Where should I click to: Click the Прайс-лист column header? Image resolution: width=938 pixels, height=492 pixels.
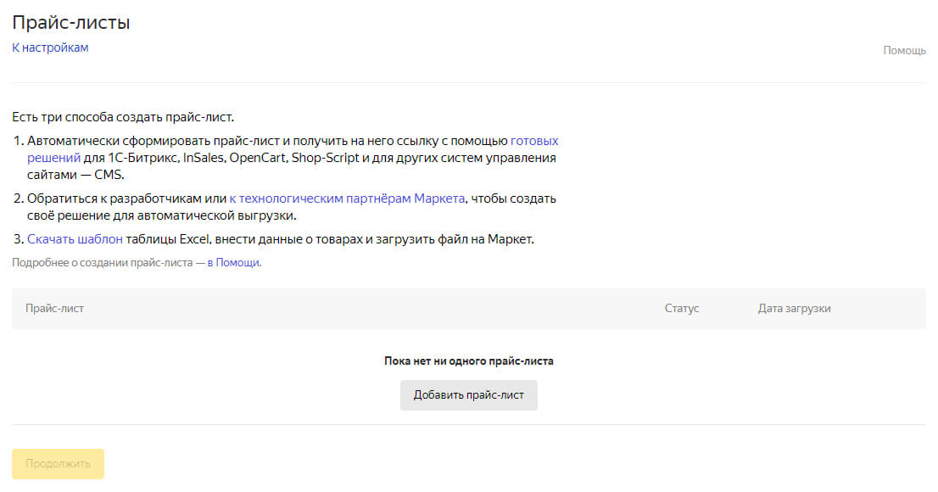[x=55, y=308]
